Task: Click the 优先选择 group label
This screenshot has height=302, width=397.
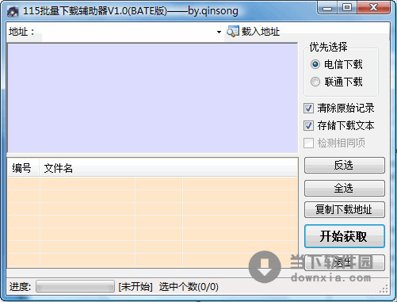Action: [x=328, y=47]
